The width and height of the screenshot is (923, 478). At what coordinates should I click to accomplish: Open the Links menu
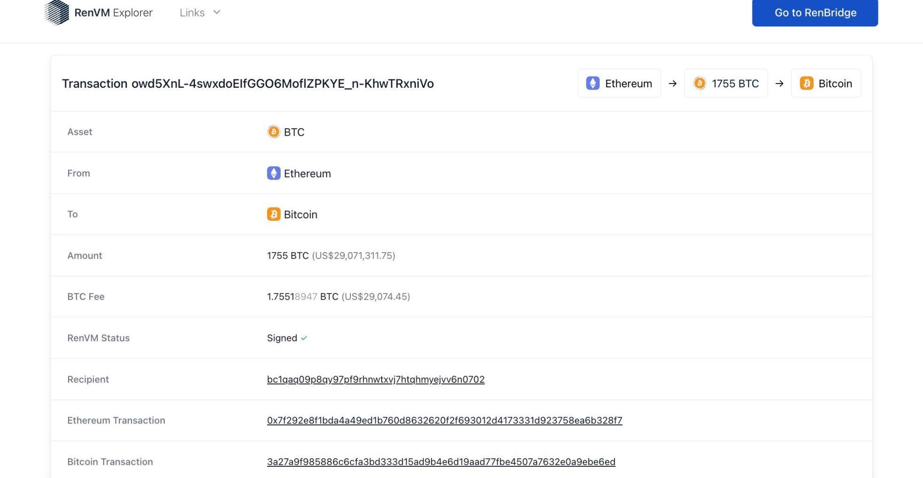tap(192, 13)
